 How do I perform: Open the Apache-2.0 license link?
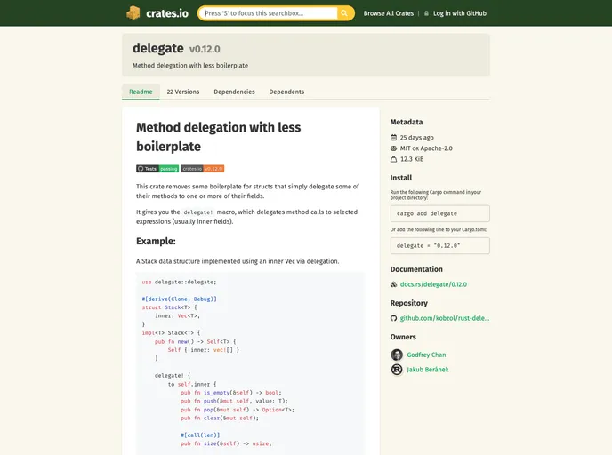(x=437, y=148)
